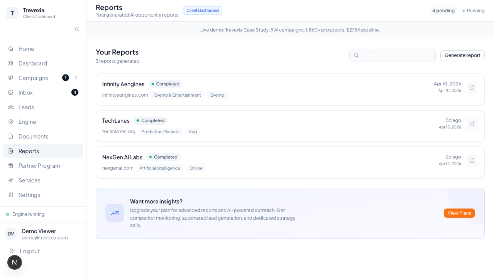
Task: Click into the reports search field
Action: 392,55
